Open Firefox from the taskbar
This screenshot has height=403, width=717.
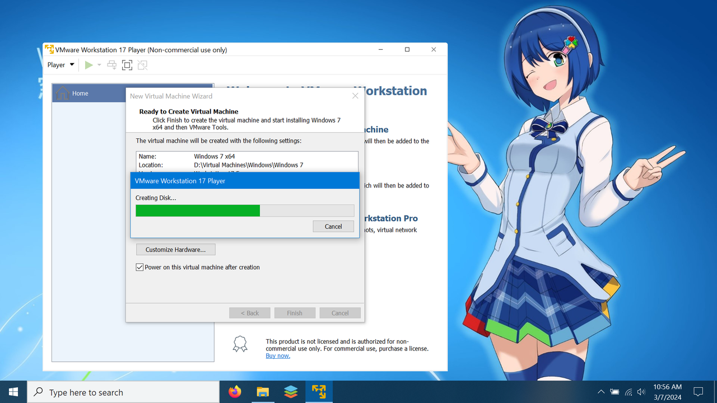tap(235, 392)
